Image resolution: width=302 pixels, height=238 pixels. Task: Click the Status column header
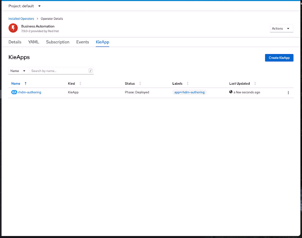(130, 83)
